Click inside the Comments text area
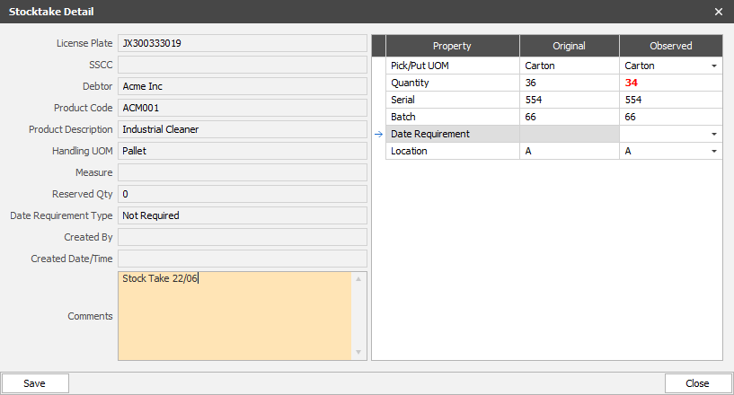 235,316
